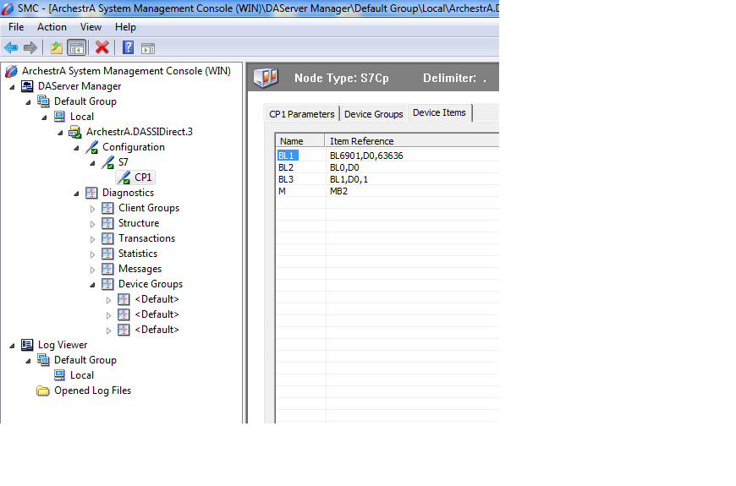Collapse the DAServer Manager node
Screen dimensions: 736x486
click(12, 86)
